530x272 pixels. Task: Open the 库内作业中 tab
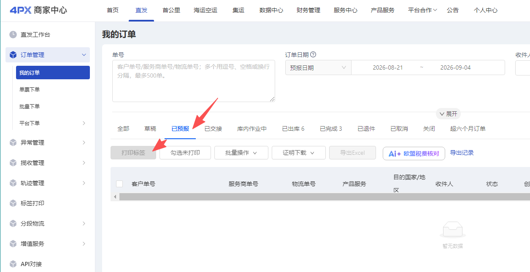click(252, 129)
